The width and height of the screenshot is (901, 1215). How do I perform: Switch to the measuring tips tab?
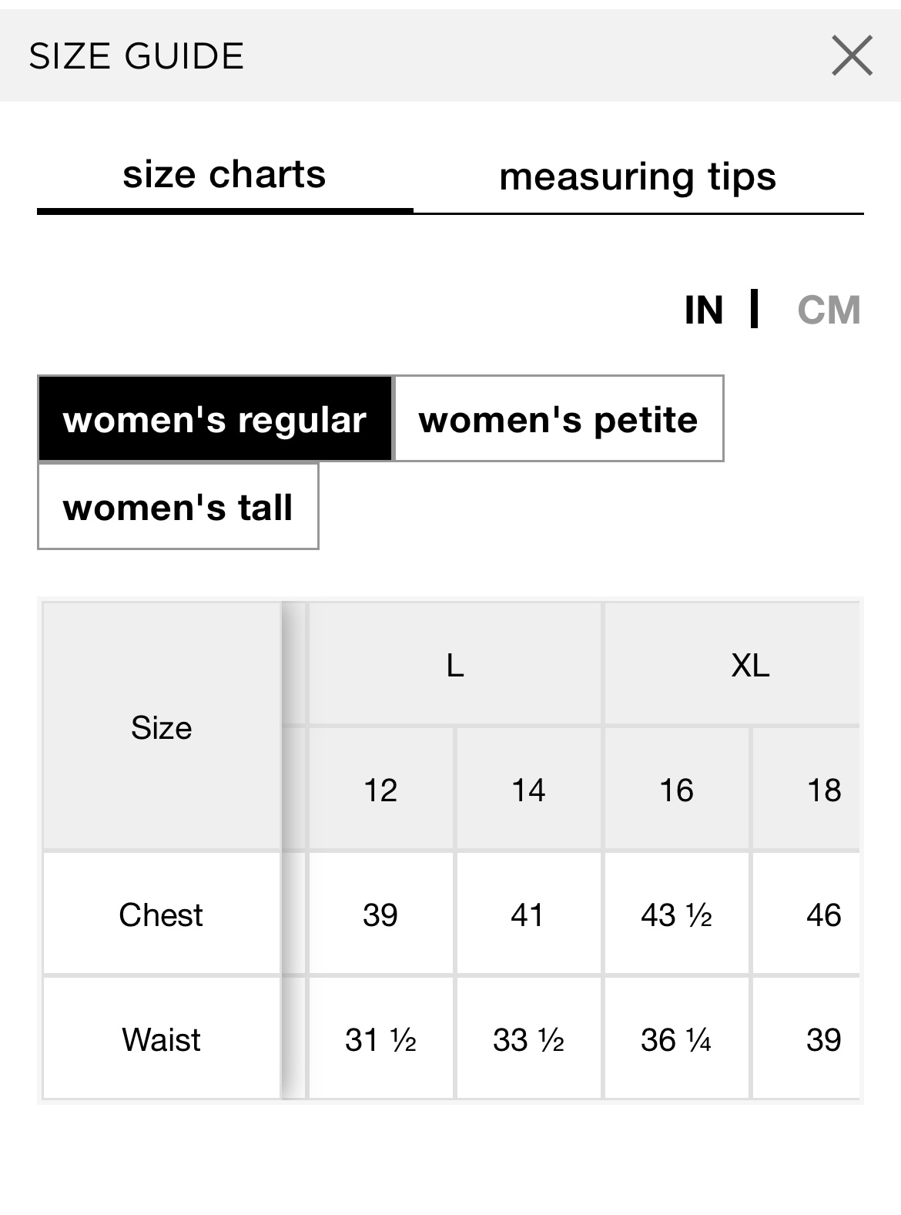click(638, 176)
